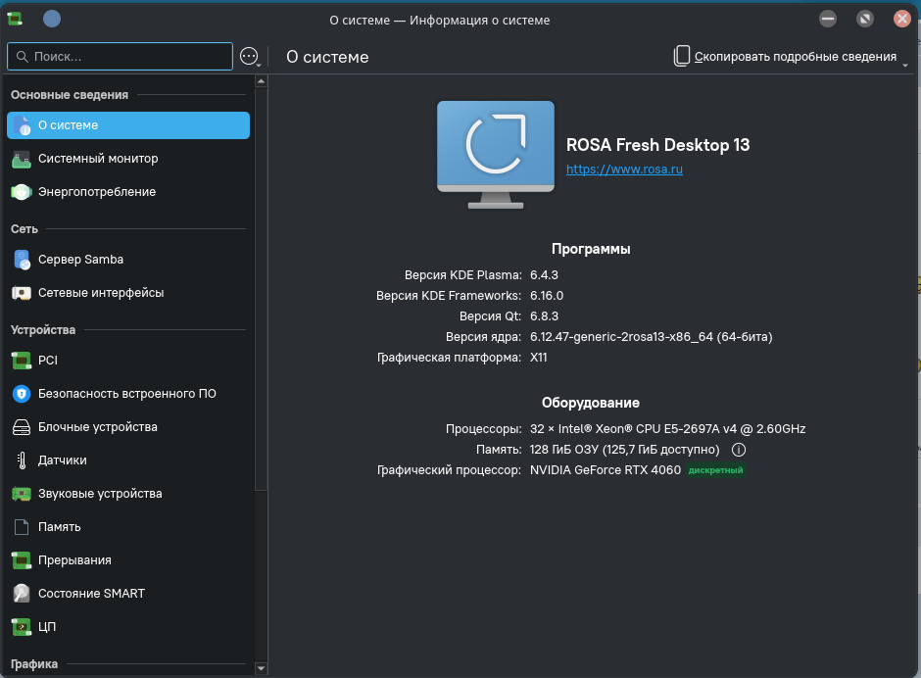The height and width of the screenshot is (678, 921).
Task: Open the round three-dots menu button
Action: coord(249,57)
